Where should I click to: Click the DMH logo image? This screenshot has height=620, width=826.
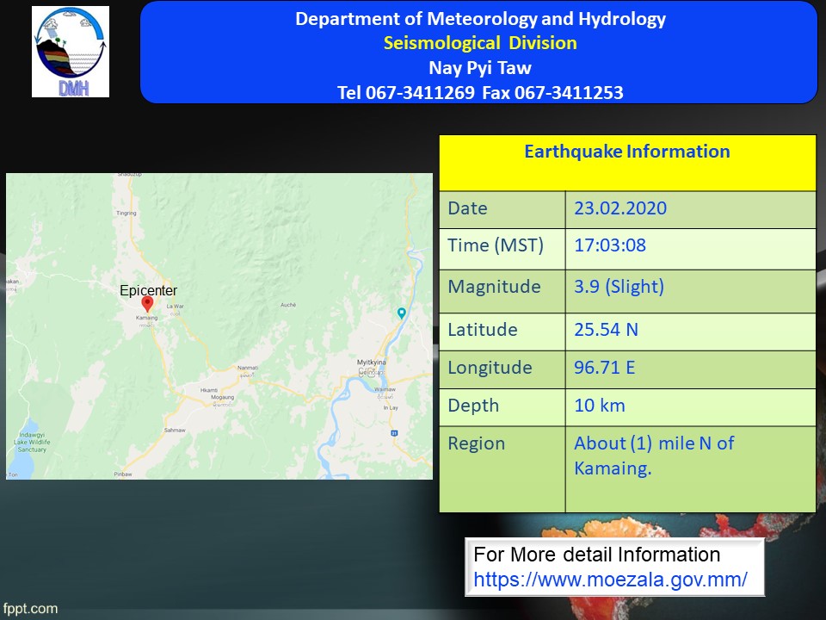[x=71, y=52]
